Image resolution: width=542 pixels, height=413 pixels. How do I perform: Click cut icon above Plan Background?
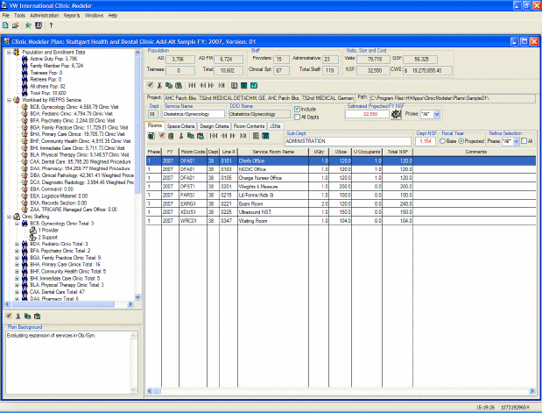pyautogui.click(x=18, y=316)
